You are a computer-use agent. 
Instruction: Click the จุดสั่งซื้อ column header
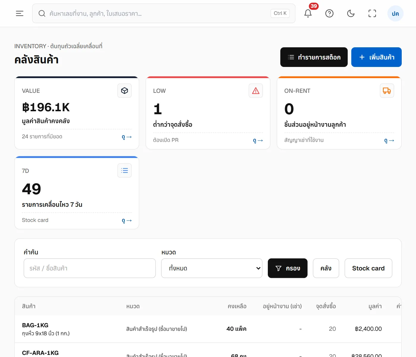[326, 306]
